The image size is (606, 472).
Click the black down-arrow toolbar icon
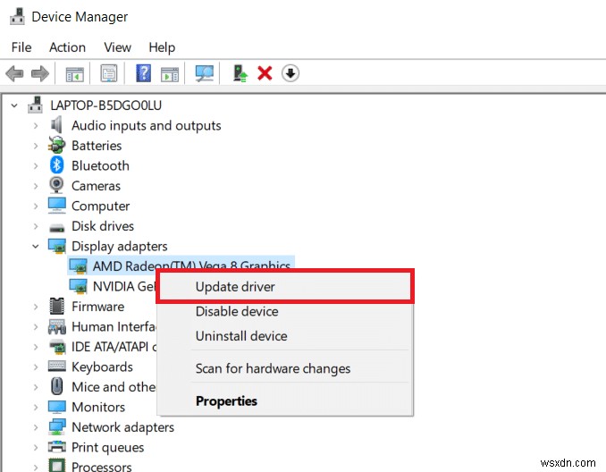tap(290, 73)
